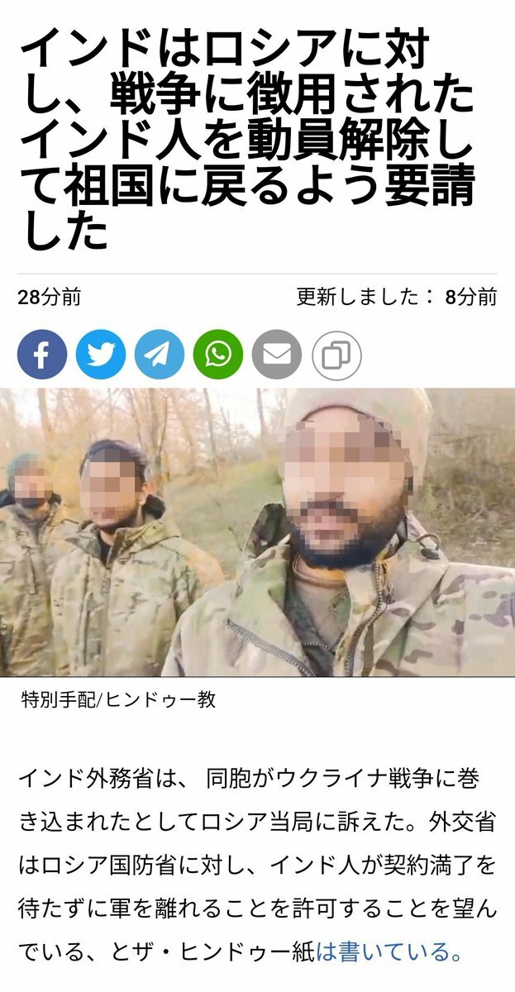Tap the 「28分前」 publish timestamp
The width and height of the screenshot is (515, 992).
click(x=50, y=298)
